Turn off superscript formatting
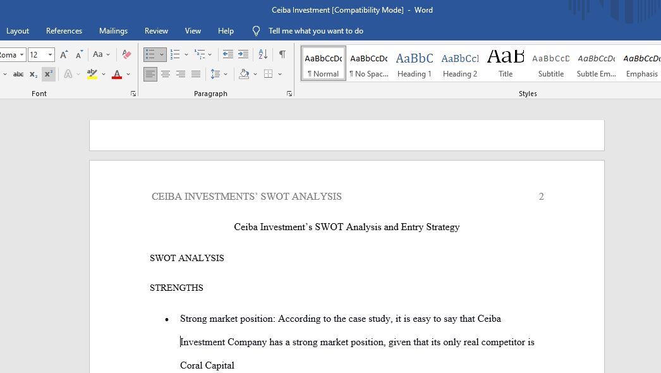Screen dimensions: 661x373 click(49, 74)
